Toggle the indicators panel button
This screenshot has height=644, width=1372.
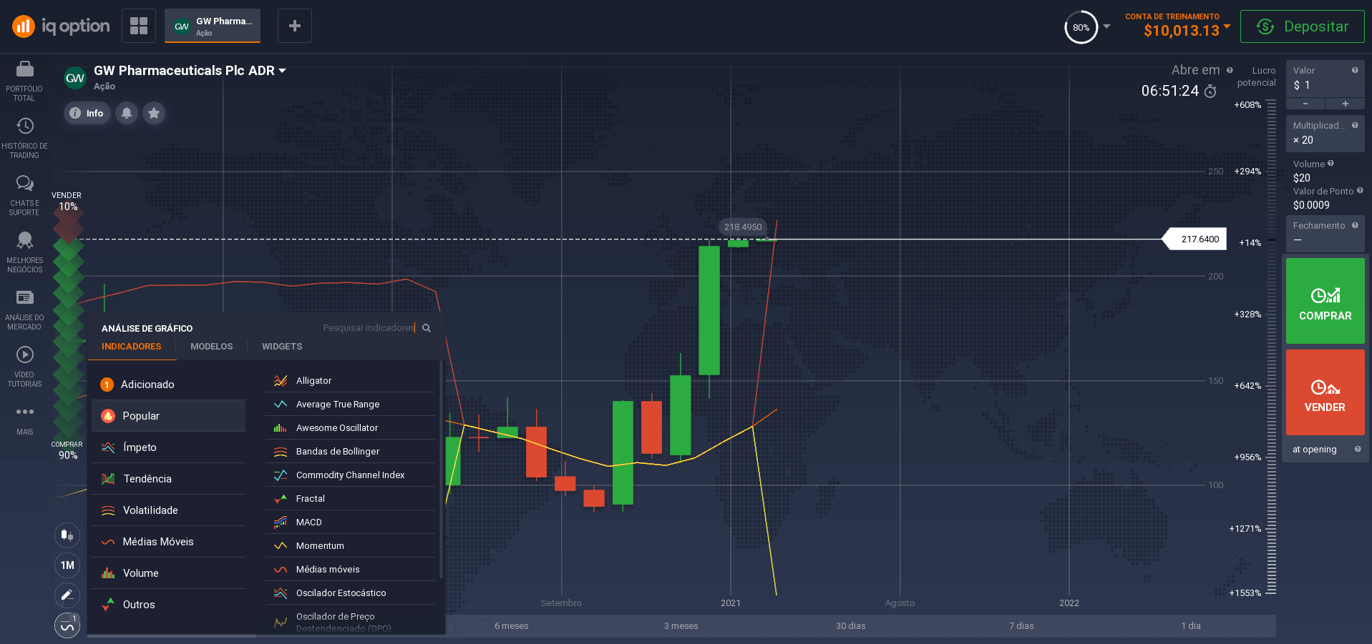pyautogui.click(x=67, y=625)
